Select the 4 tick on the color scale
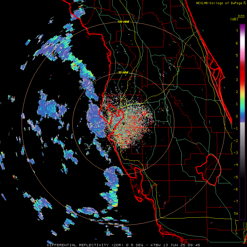Viewport: 247px width, 247px height. pos(237,68)
